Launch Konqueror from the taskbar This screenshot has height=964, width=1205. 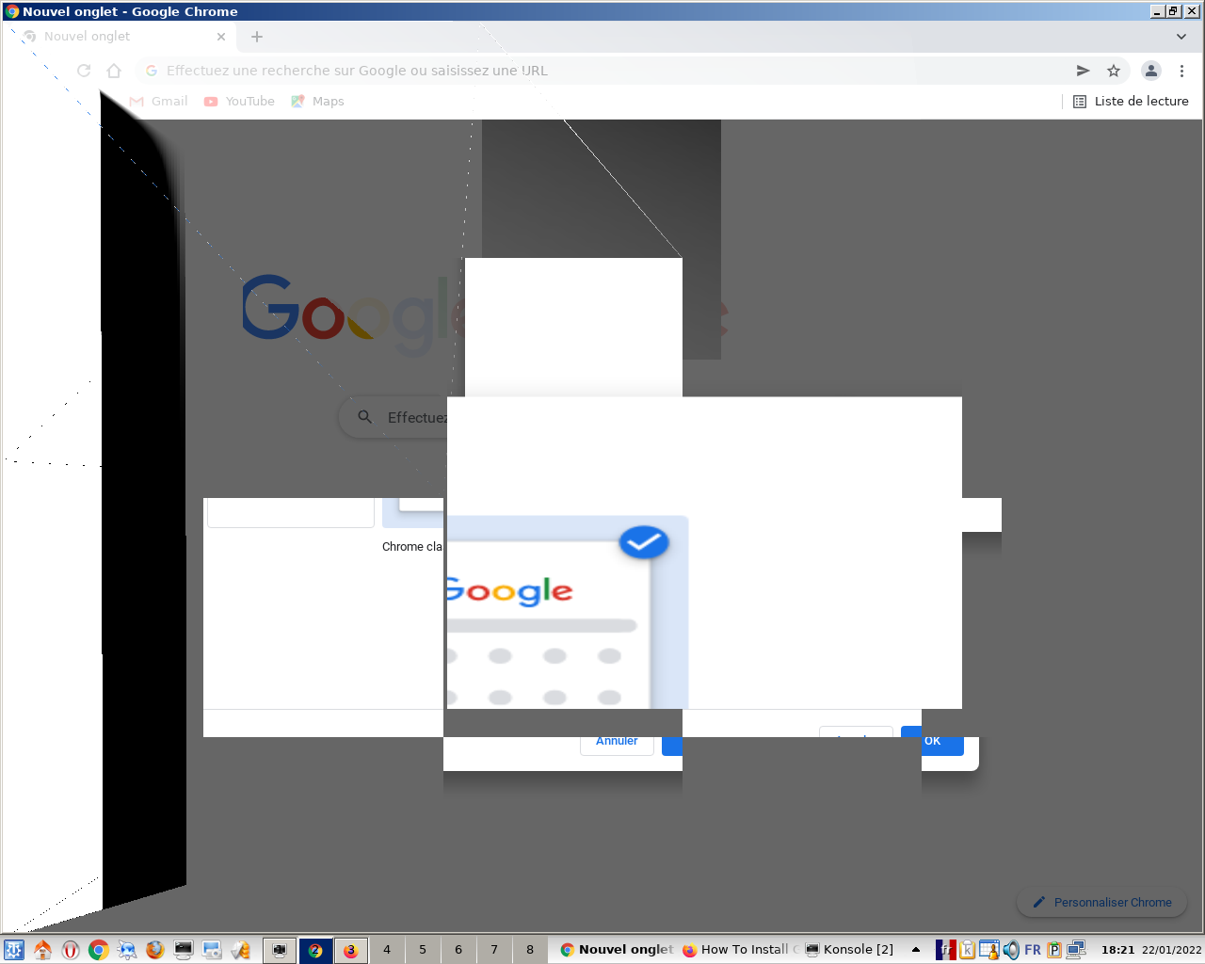pyautogui.click(x=127, y=950)
